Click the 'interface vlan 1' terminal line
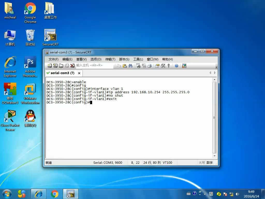 [85, 89]
